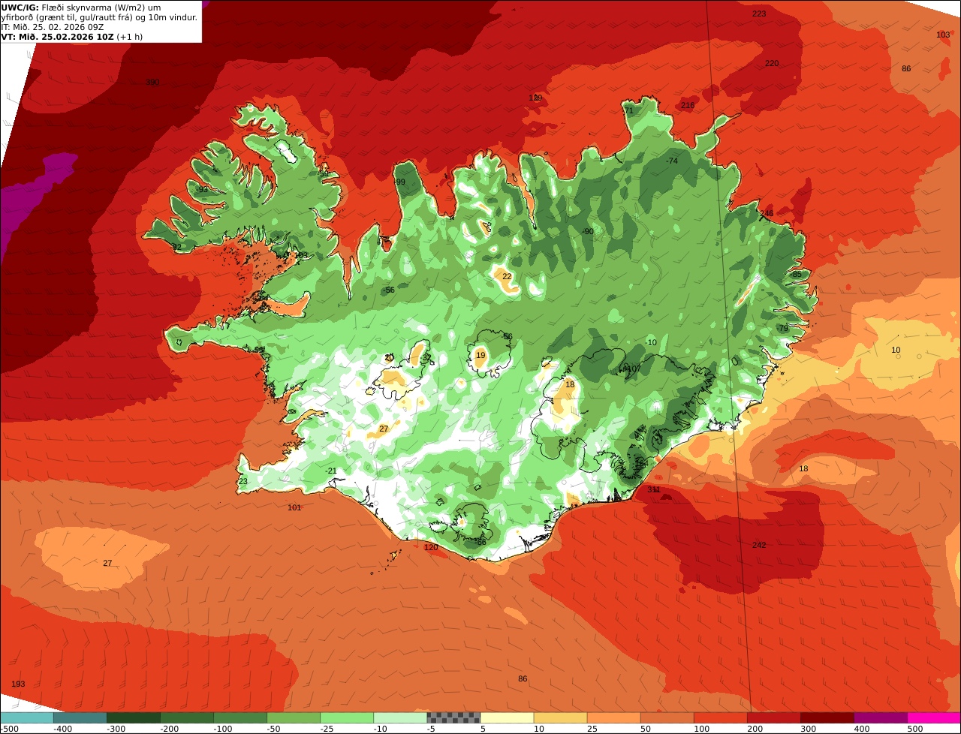
Task: Click the map value '246'
Action: point(767,213)
